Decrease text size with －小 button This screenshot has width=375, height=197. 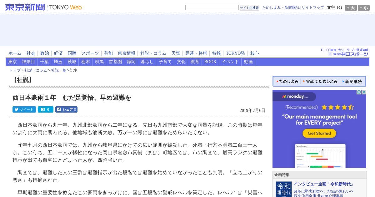pyautogui.click(x=363, y=8)
